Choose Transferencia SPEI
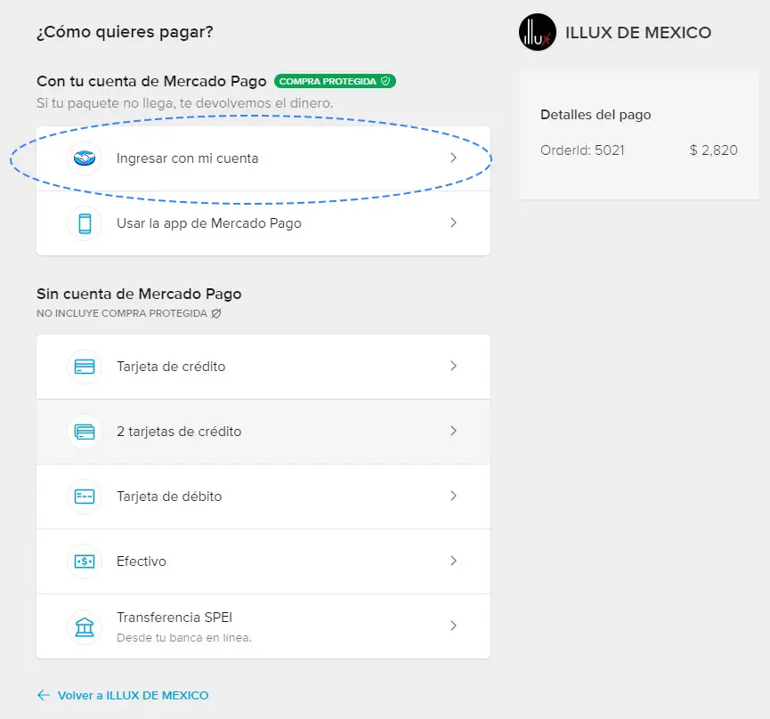 click(263, 626)
